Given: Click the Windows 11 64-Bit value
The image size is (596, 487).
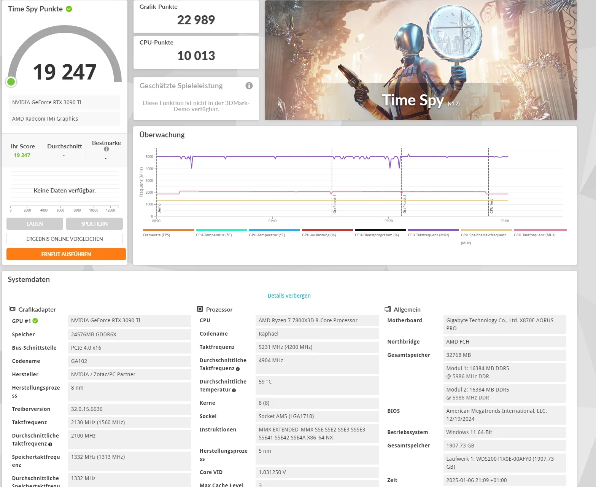Looking at the screenshot, I should [x=505, y=432].
